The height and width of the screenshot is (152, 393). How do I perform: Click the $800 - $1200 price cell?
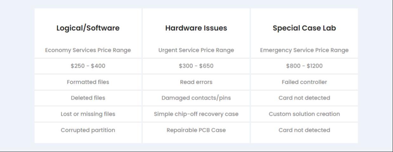(x=304, y=66)
